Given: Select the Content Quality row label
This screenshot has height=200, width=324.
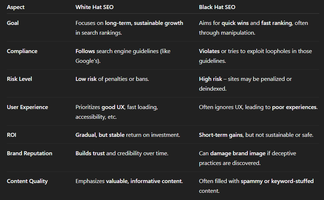Looking at the screenshot, I should coord(27,181).
